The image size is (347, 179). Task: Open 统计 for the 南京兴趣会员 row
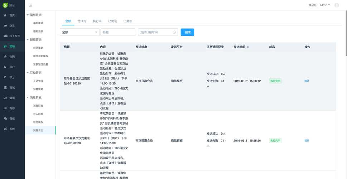coord(307,81)
